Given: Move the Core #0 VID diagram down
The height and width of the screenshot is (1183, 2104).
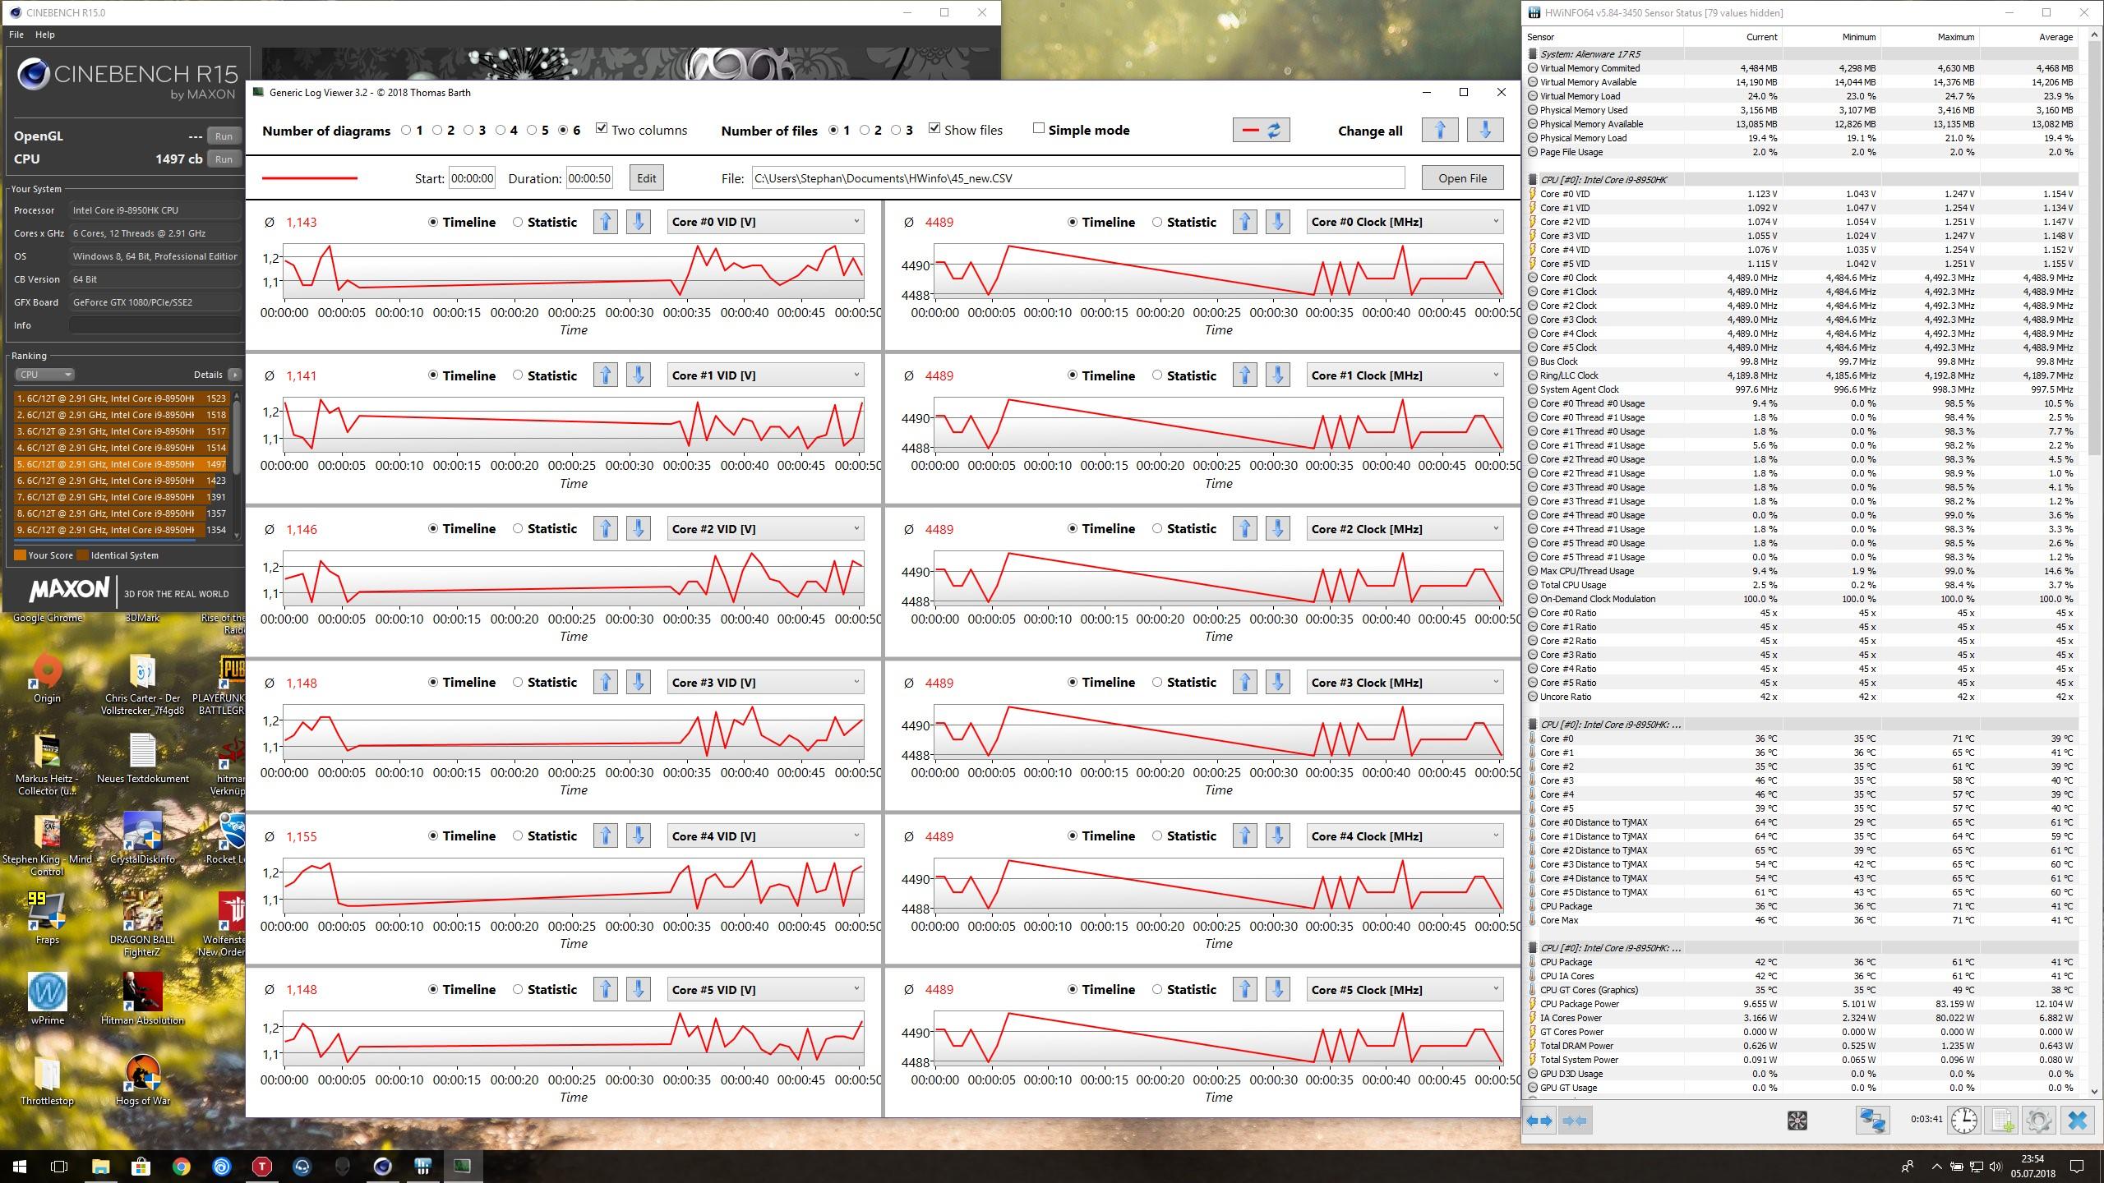Looking at the screenshot, I should tap(638, 222).
